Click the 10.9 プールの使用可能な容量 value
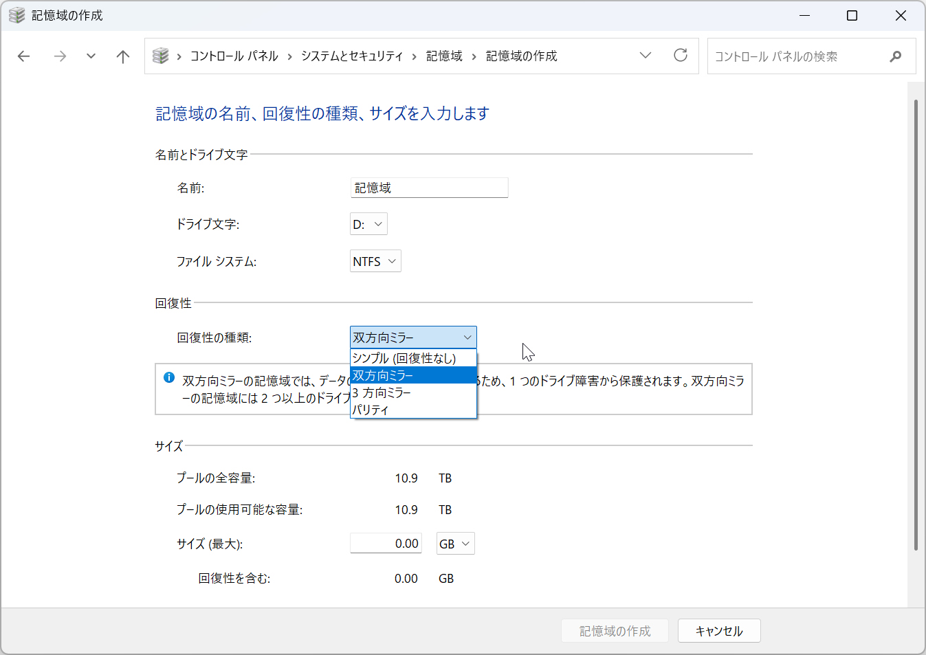Viewport: 926px width, 655px height. pos(406,510)
